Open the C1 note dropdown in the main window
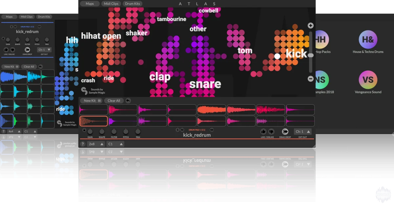The height and width of the screenshot is (206, 394). click(115, 144)
